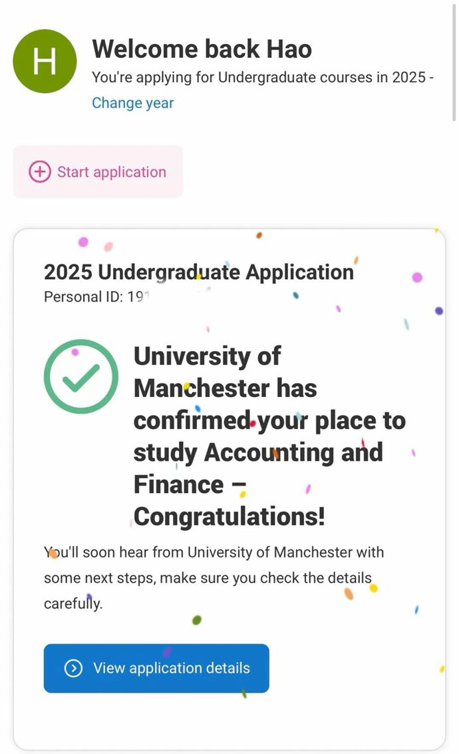
Task: Click the green checkmark confirmation icon
Action: pyautogui.click(x=81, y=376)
